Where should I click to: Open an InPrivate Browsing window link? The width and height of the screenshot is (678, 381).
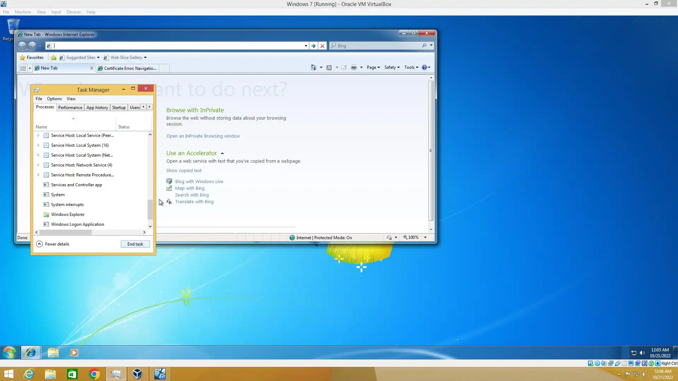(203, 136)
